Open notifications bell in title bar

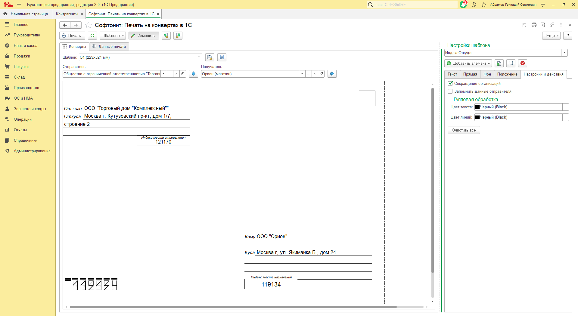[463, 5]
